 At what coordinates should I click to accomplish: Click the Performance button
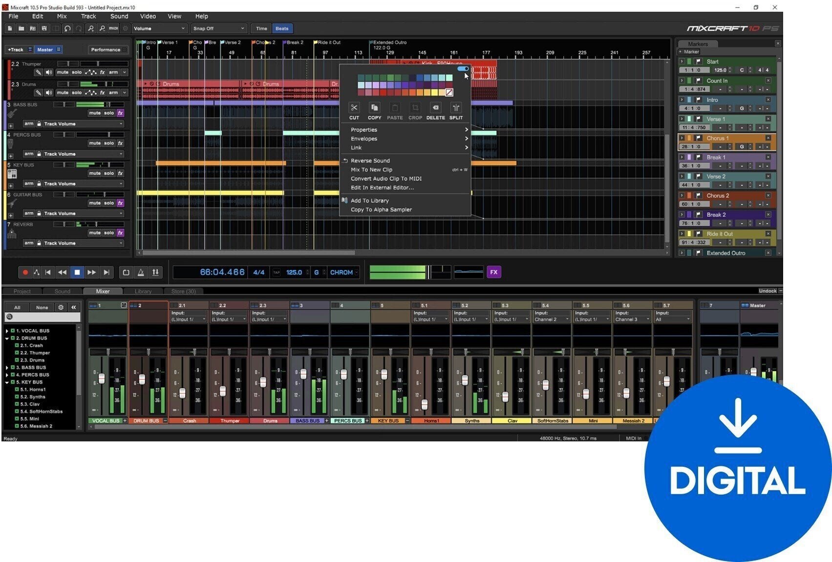pyautogui.click(x=107, y=49)
